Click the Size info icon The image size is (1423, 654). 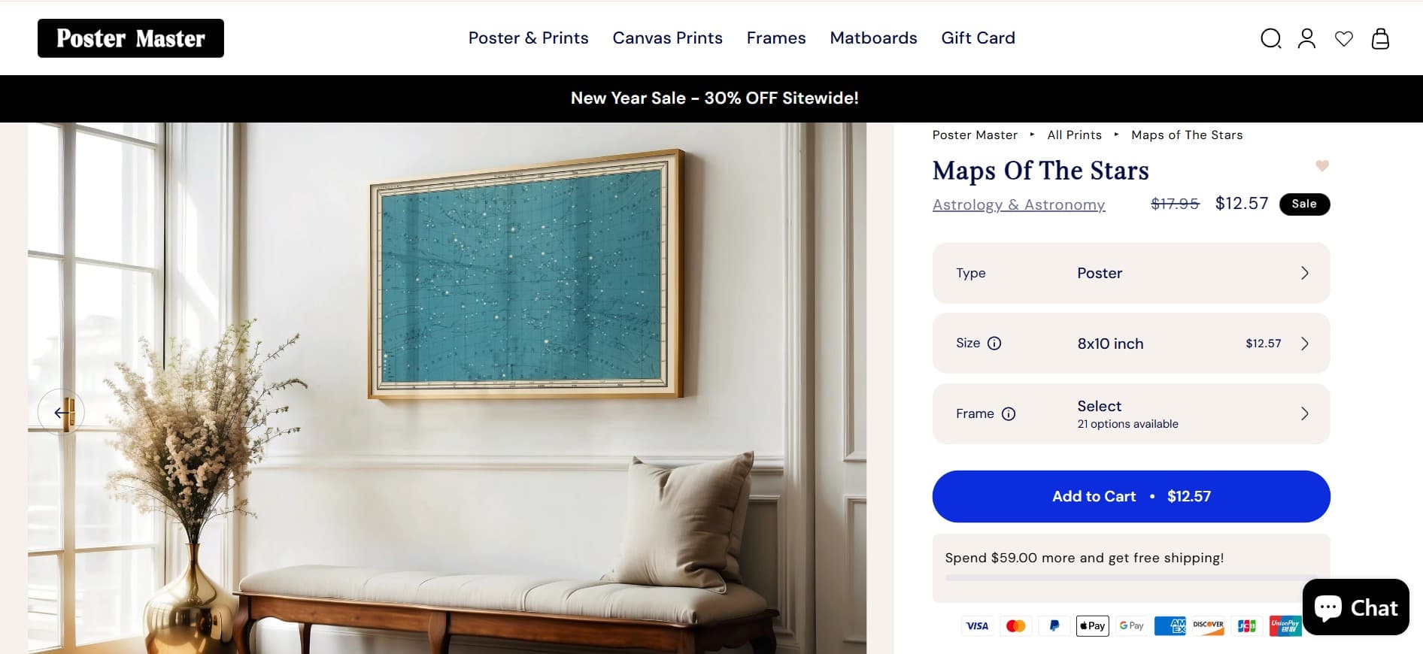click(994, 344)
